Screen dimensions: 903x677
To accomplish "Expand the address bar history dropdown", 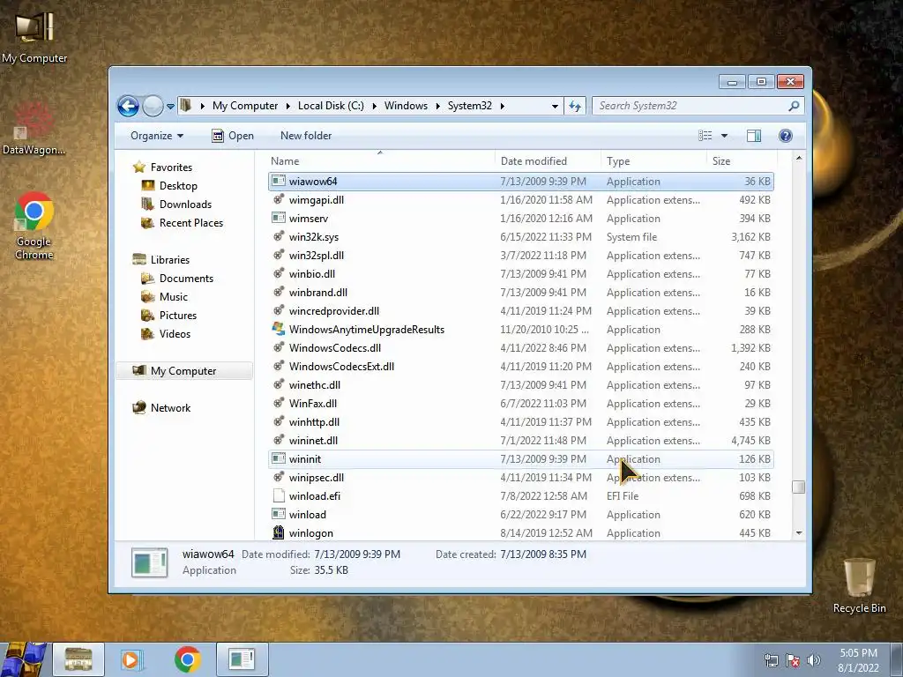I will pyautogui.click(x=555, y=106).
